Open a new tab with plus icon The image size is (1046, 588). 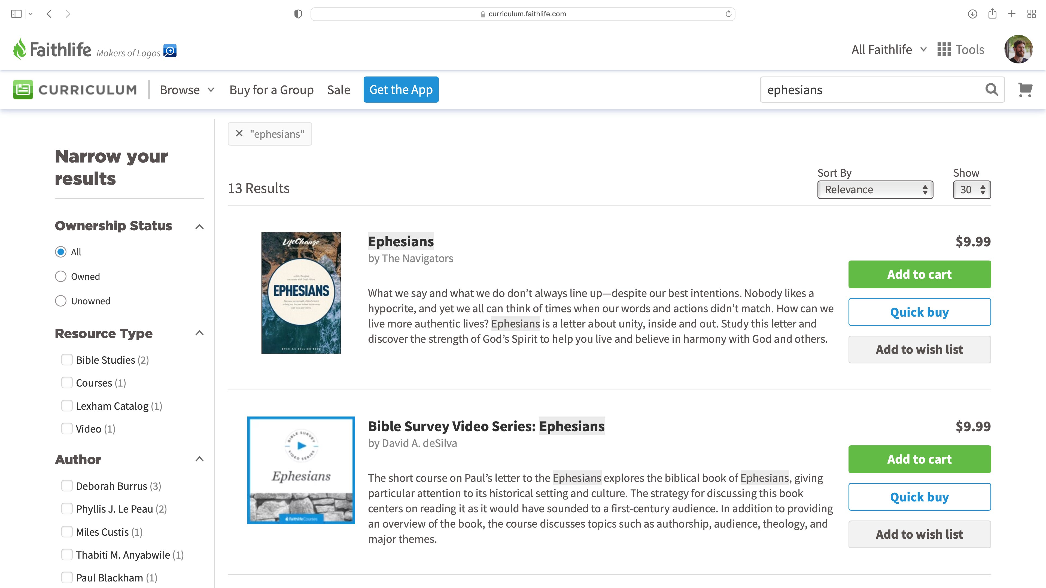pyautogui.click(x=1012, y=14)
